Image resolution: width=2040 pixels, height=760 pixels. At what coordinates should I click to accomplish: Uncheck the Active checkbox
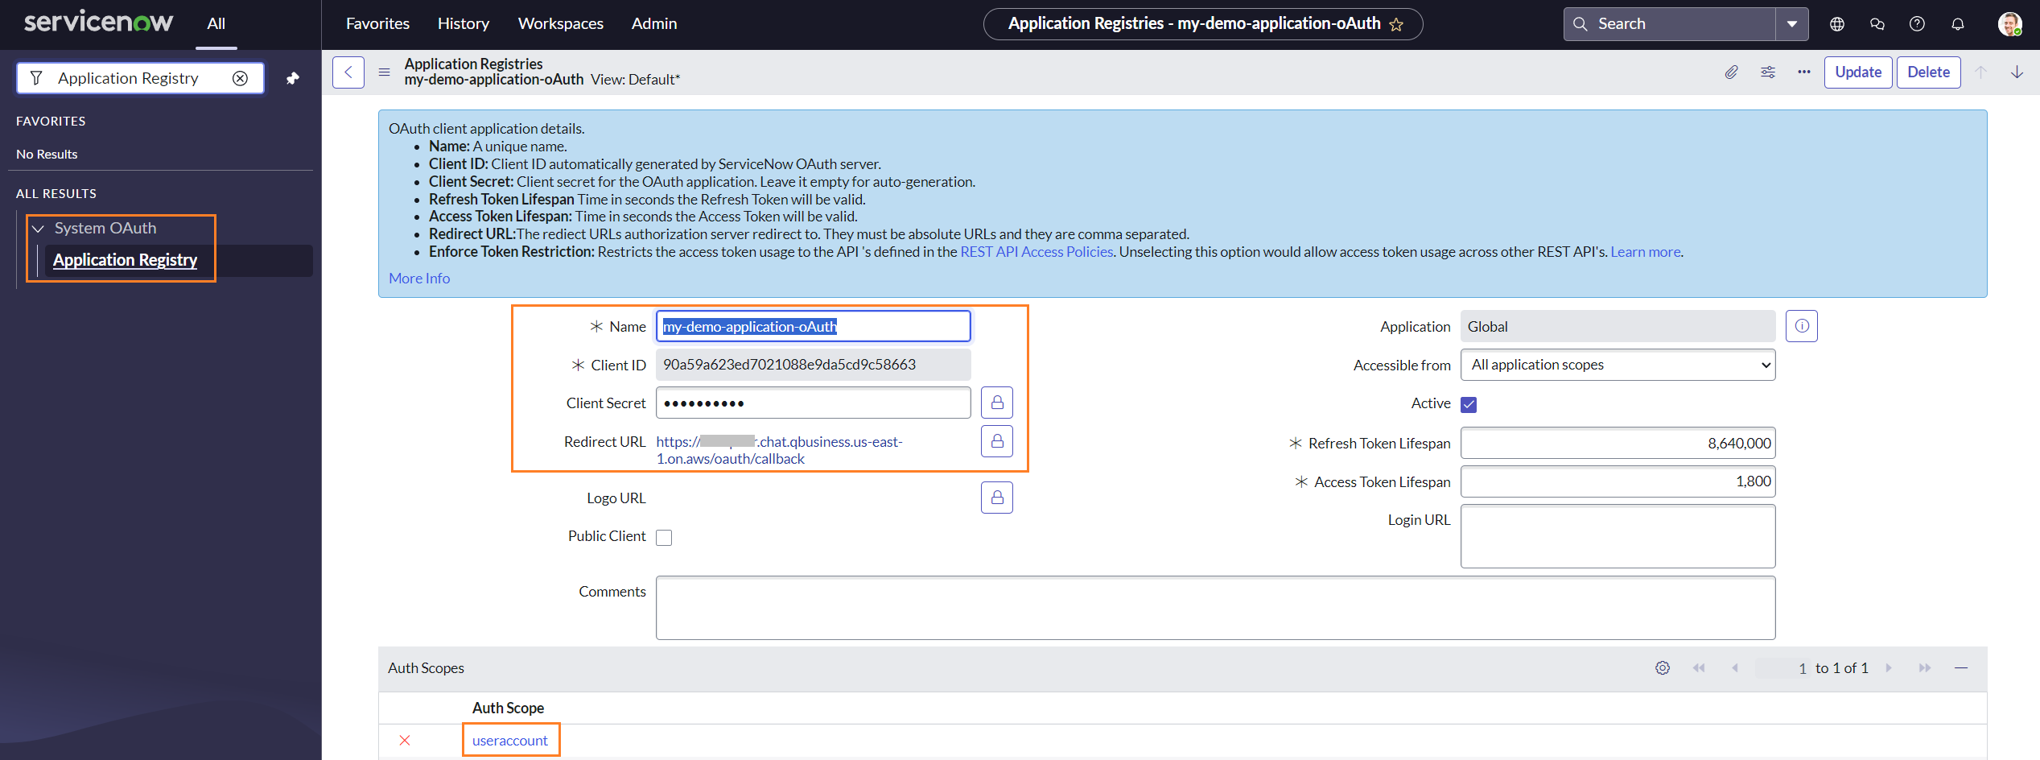click(x=1469, y=404)
